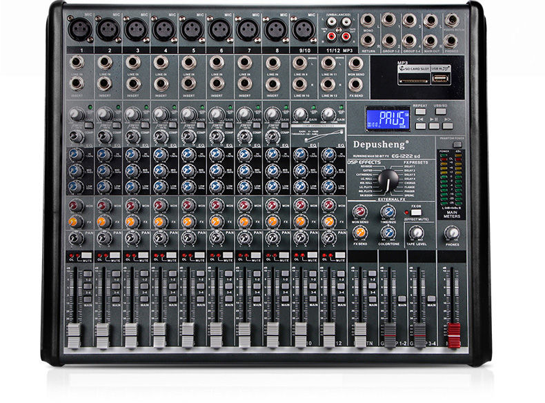The width and height of the screenshot is (545, 403).
Task: Click the FX SEND output jack
Action: tap(355, 84)
